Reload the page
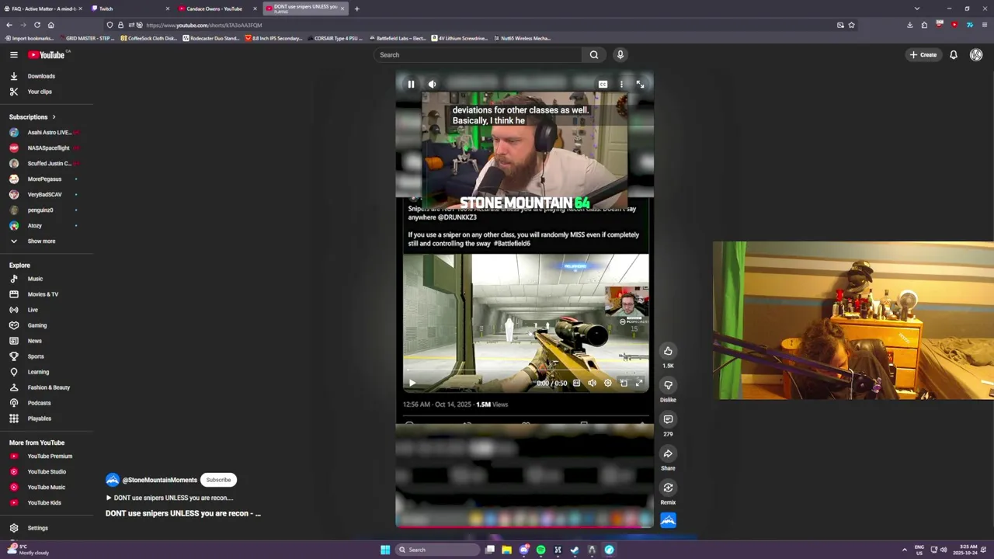994x559 pixels. click(36, 25)
